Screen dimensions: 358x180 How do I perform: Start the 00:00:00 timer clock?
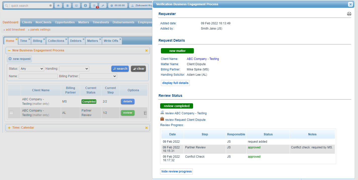tap(118, 6)
